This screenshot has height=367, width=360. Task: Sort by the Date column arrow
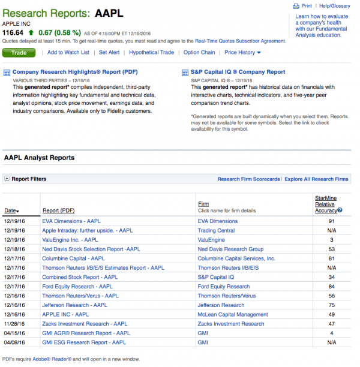coord(18,212)
